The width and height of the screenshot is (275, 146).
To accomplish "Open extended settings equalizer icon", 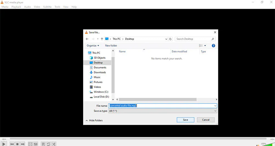I will click(36, 144).
